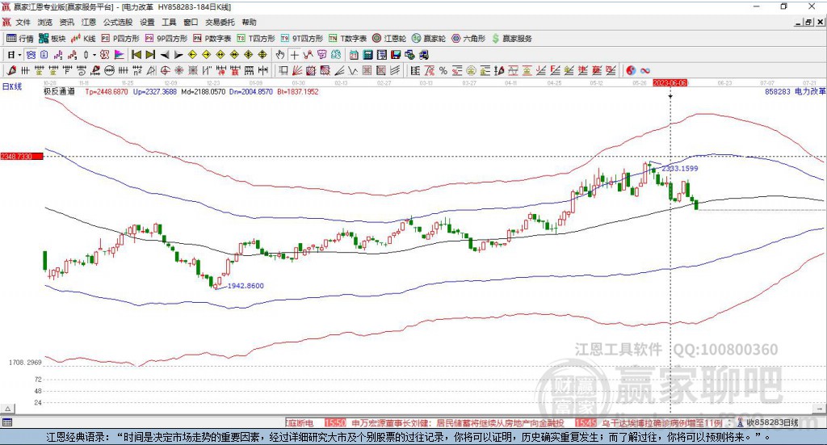Open the calculator icon in toolbar

367,55
